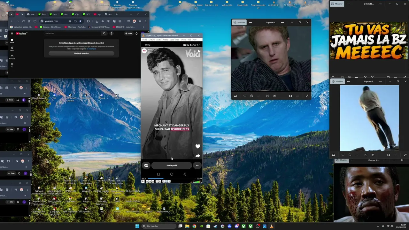
Task: Start YouTube voice search with microphone
Action: 112,33
